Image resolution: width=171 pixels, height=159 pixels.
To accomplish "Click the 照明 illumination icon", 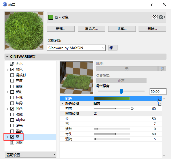I will pos(12,142).
